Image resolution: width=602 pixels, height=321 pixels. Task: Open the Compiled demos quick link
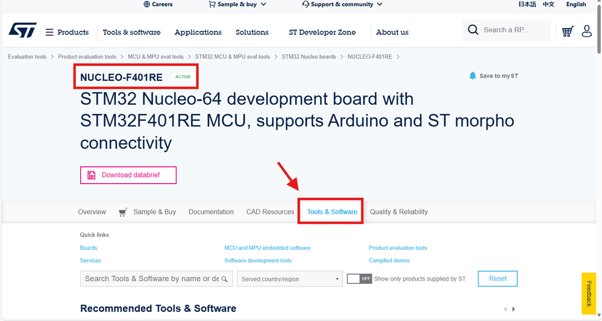pos(389,260)
